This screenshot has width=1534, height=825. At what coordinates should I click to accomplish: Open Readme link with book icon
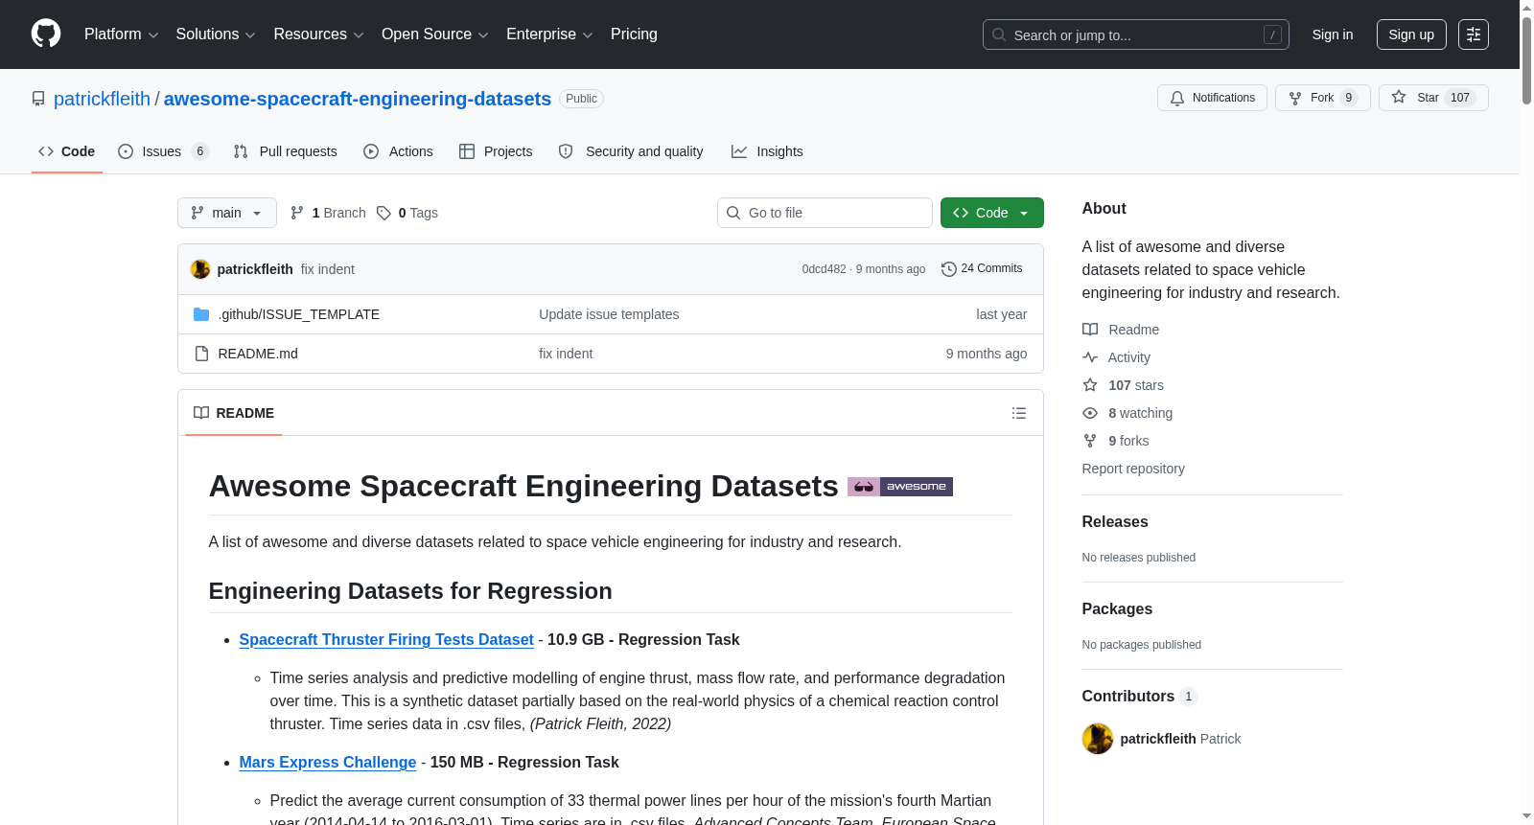click(1121, 330)
